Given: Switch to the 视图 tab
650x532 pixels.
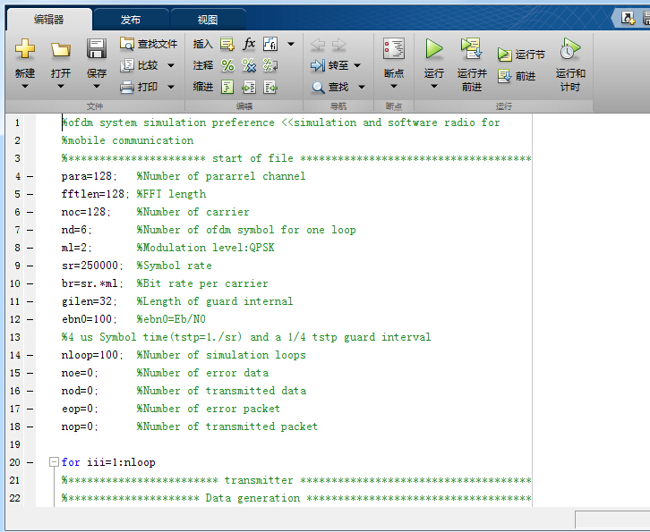Looking at the screenshot, I should point(208,20).
